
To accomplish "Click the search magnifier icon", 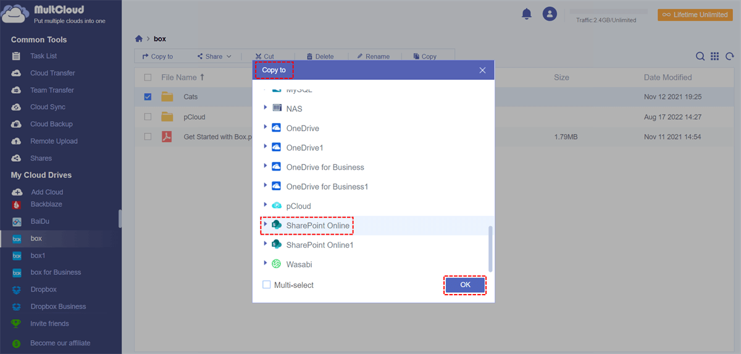I will (x=700, y=56).
